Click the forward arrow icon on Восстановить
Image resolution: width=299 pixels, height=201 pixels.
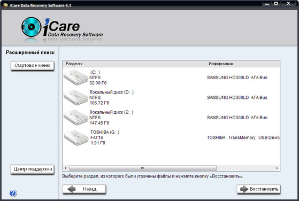point(244,189)
